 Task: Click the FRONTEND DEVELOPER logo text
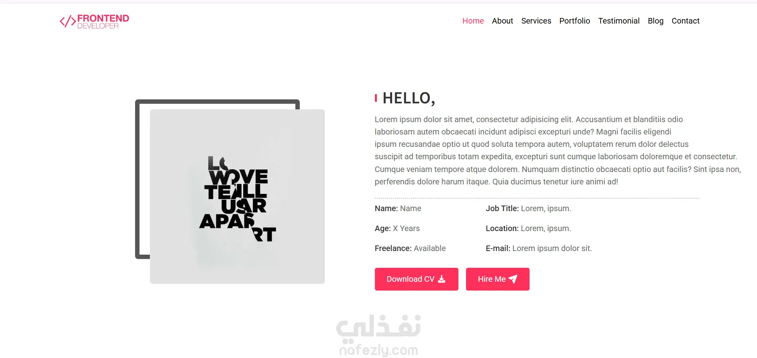[103, 22]
